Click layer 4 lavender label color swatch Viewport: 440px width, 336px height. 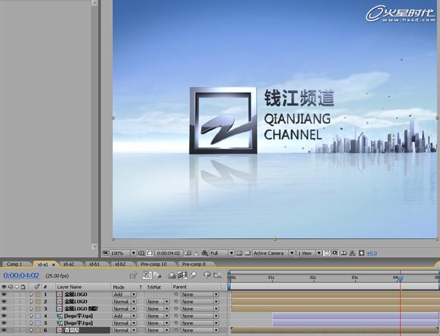coord(38,315)
